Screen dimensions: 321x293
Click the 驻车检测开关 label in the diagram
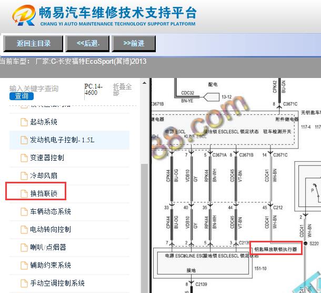tap(277, 131)
